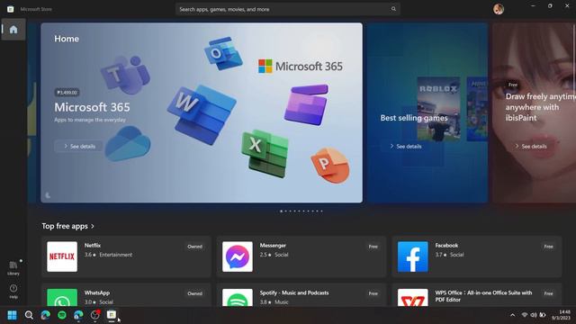576x324 pixels.
Task: Click See details on the Microsoft 365 banner
Action: pyautogui.click(x=79, y=146)
